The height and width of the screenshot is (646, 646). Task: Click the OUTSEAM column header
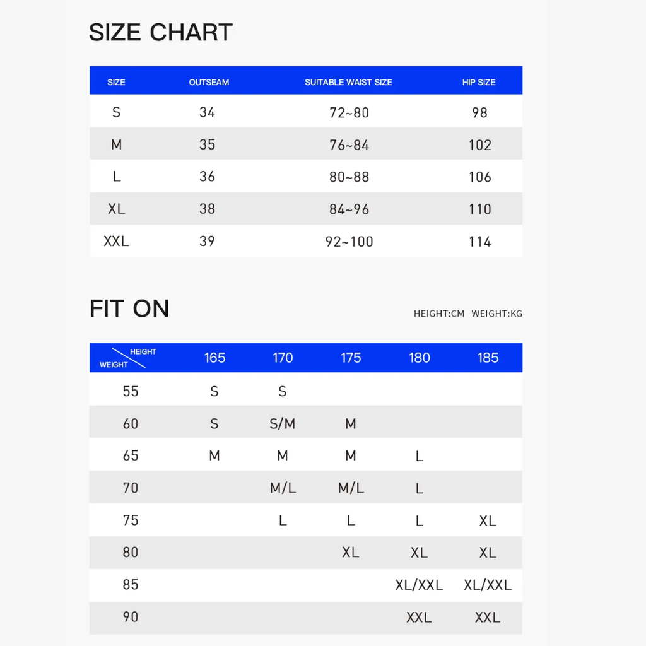(x=209, y=82)
